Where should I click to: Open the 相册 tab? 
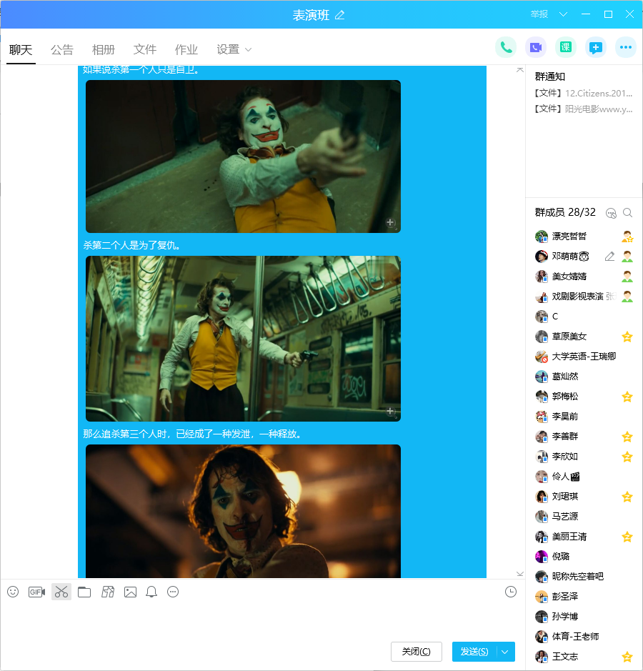click(104, 49)
